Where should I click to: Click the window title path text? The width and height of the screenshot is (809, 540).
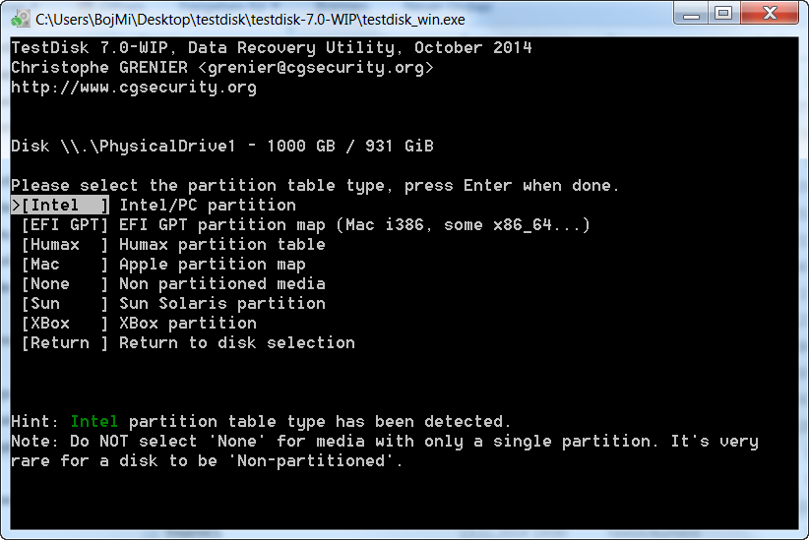[x=250, y=20]
